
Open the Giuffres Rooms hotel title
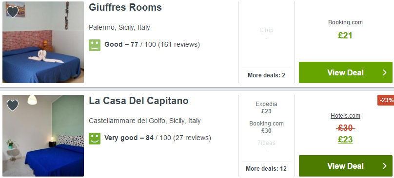(125, 7)
